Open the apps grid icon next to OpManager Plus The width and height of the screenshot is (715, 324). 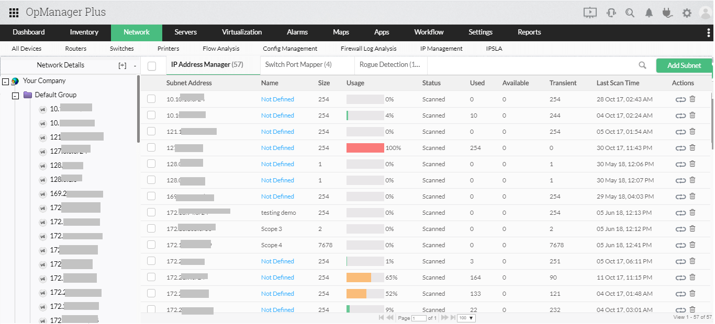(14, 12)
